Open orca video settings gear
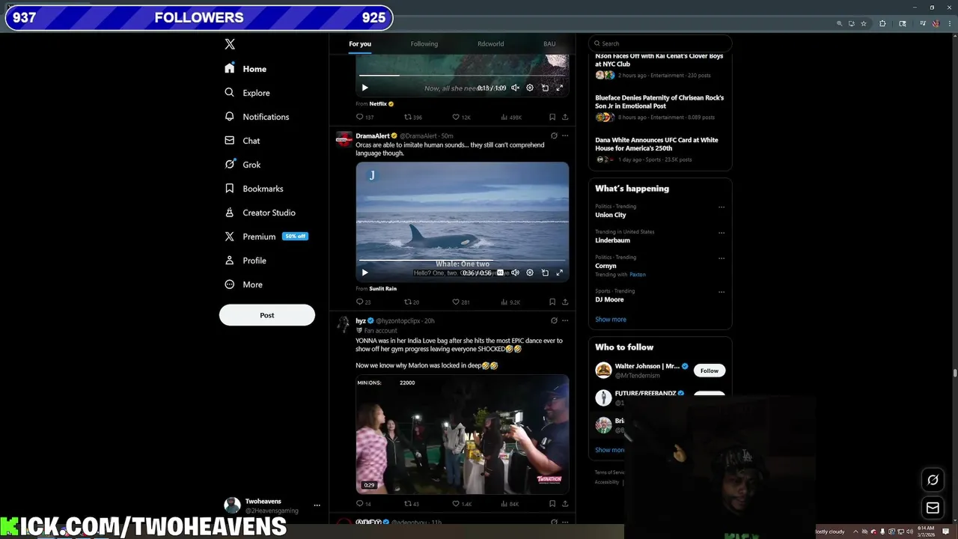This screenshot has height=539, width=958. (530, 272)
